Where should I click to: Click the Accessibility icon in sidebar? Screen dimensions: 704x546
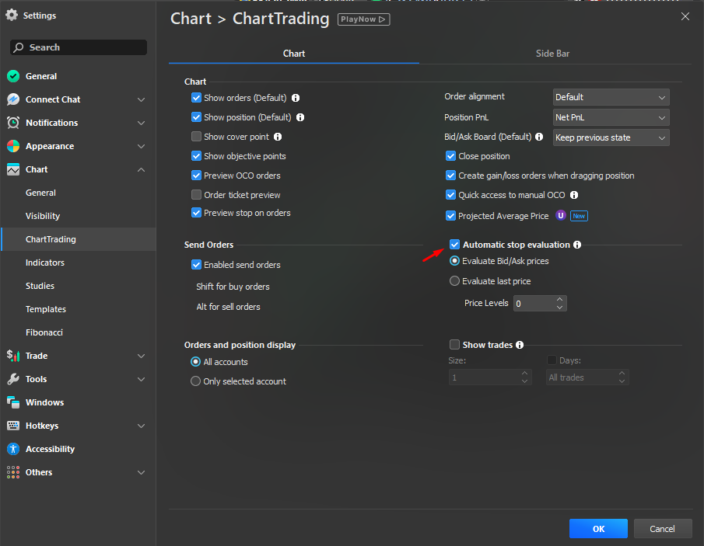13,449
